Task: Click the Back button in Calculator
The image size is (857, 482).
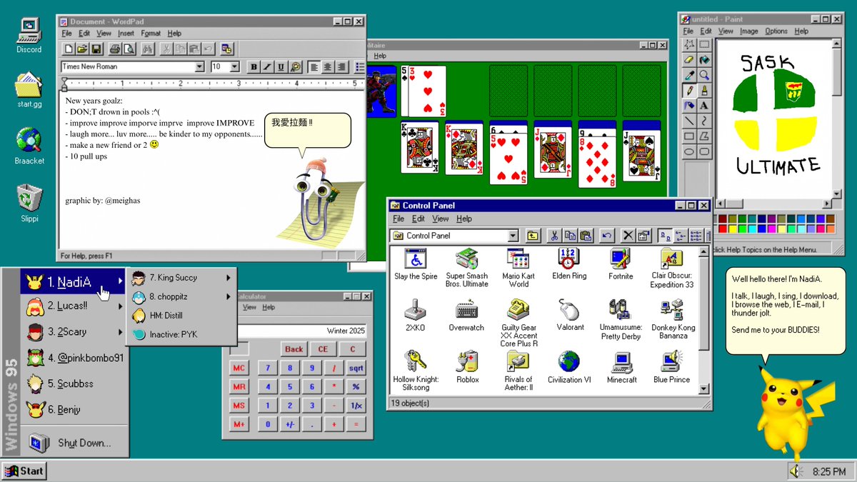Action: (x=294, y=349)
